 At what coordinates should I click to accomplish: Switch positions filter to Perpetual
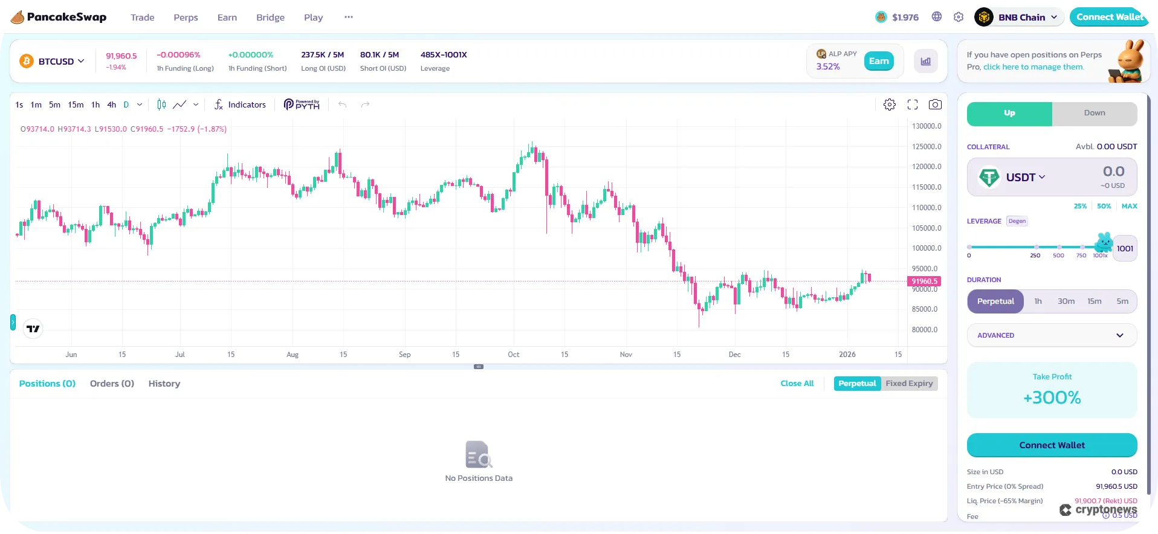click(857, 384)
